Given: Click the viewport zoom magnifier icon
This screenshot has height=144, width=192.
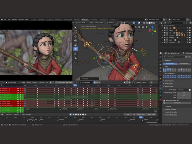Looking at the screenshot, I should tap(146, 27).
